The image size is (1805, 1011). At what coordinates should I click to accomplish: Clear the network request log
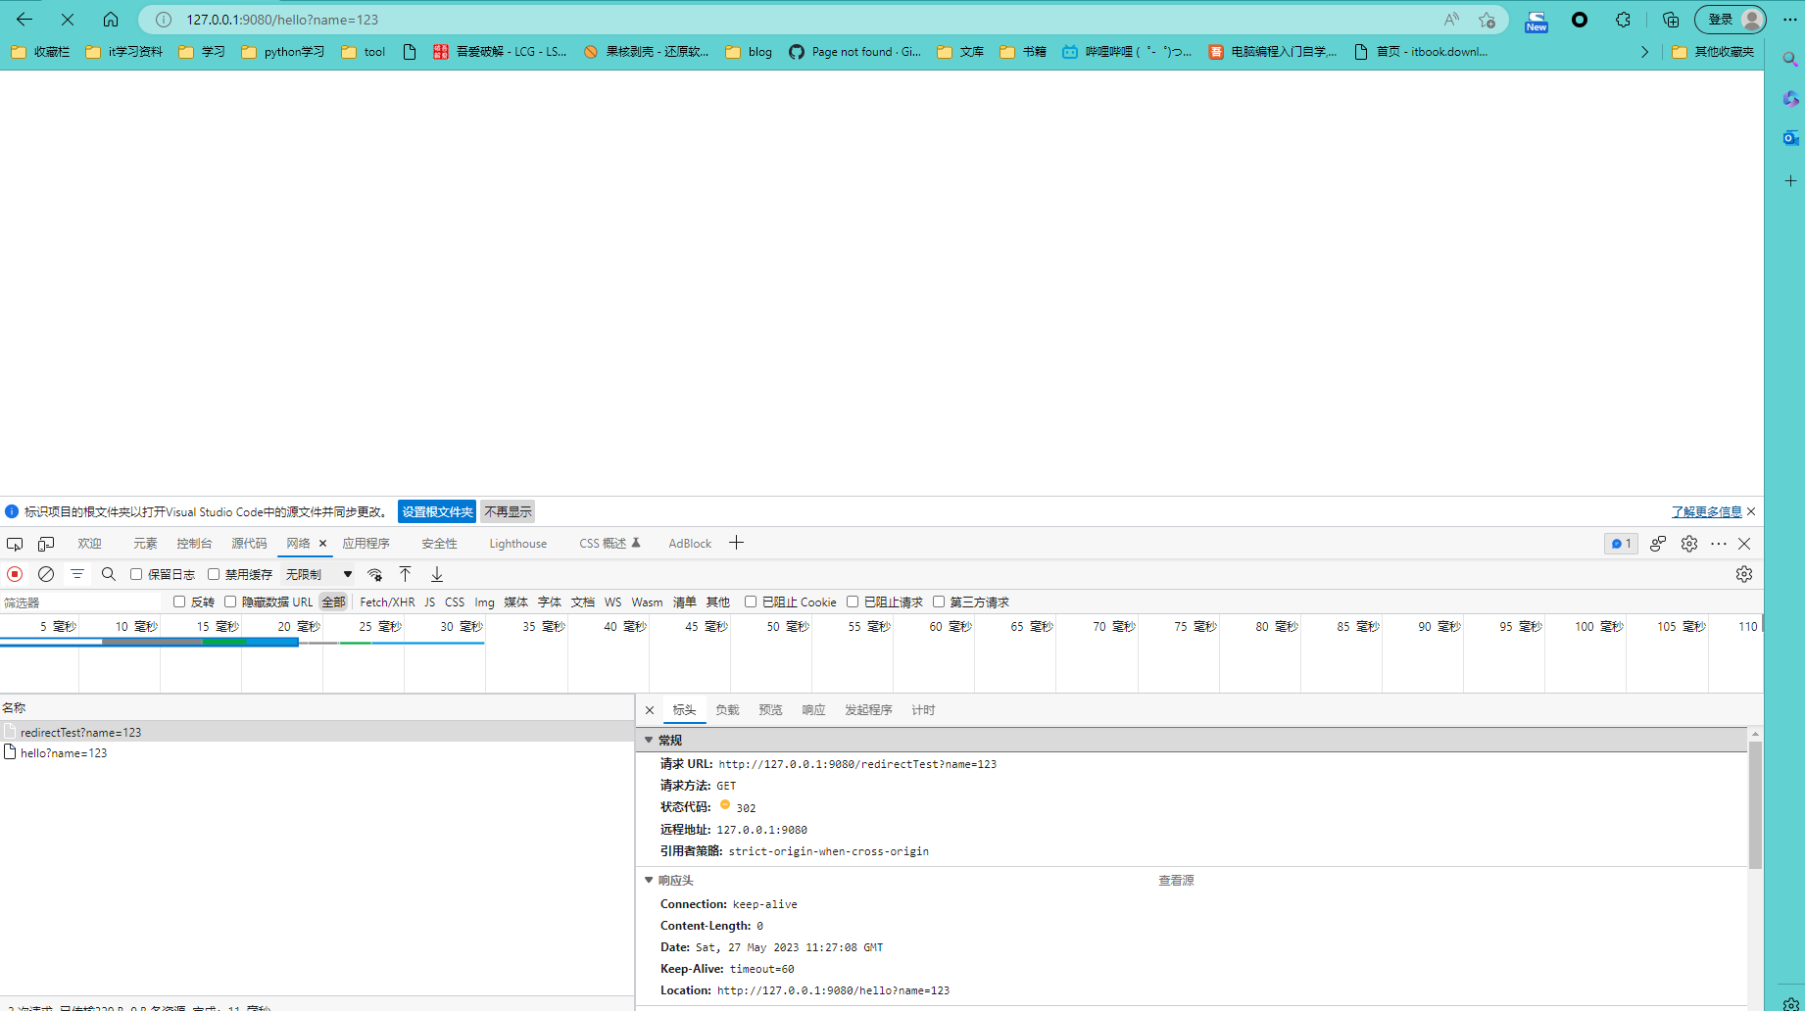coord(46,574)
